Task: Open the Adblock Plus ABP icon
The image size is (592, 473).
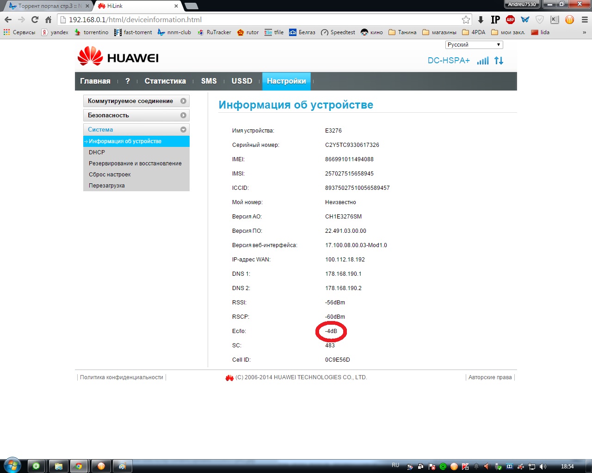Action: tap(510, 19)
